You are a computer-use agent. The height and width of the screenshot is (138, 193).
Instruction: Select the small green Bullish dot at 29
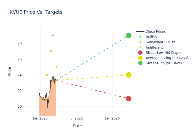[x=53, y=35]
